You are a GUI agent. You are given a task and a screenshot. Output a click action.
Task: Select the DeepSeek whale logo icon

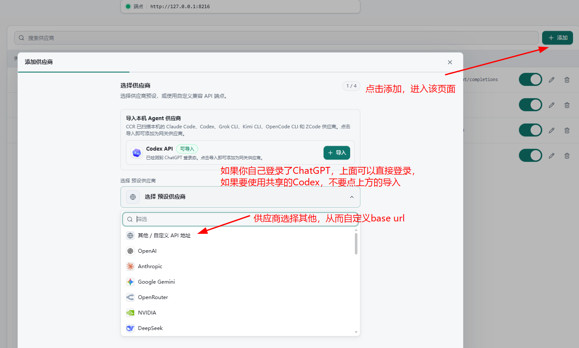pos(130,328)
